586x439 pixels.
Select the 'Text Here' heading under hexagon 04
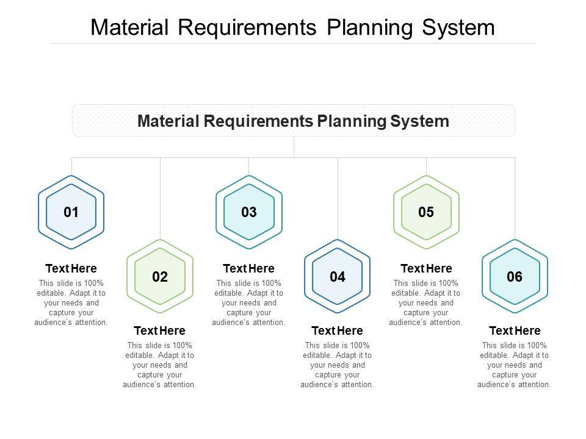(337, 331)
